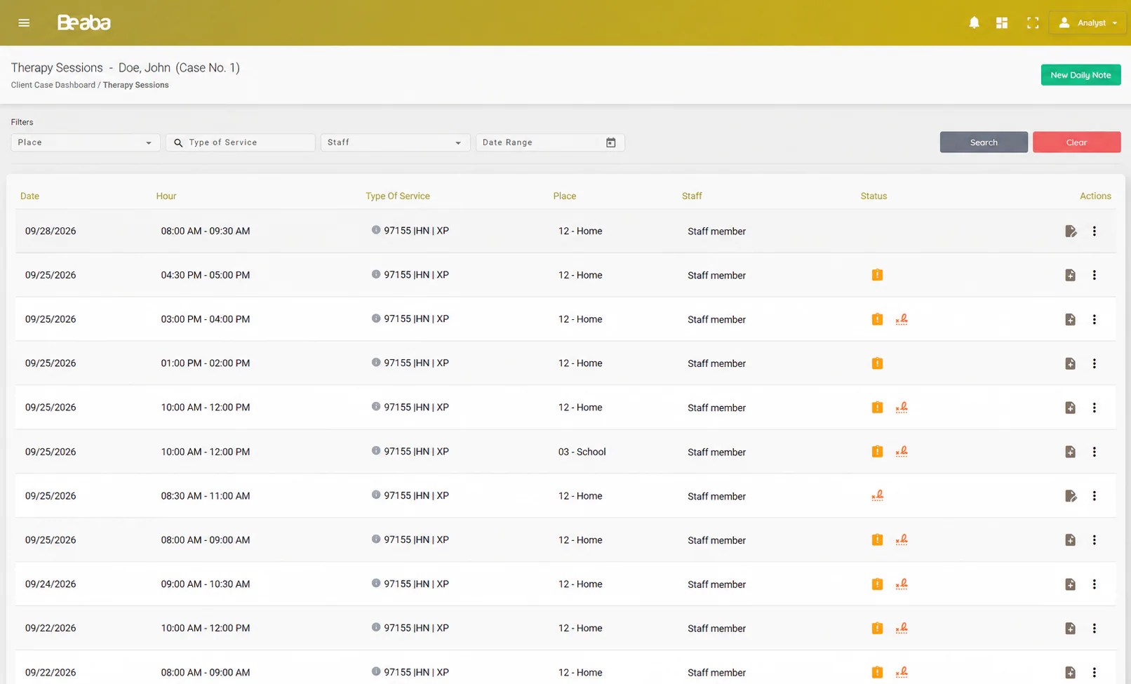Viewport: 1131px width, 684px height.
Task: Go to Client Case Dashboard breadcrumb
Action: [x=53, y=85]
